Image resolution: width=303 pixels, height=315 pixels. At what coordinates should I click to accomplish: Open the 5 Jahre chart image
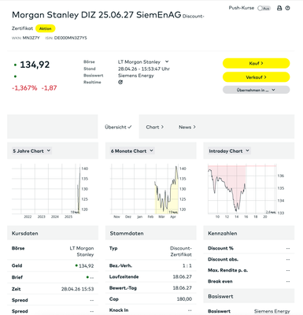click(x=50, y=191)
